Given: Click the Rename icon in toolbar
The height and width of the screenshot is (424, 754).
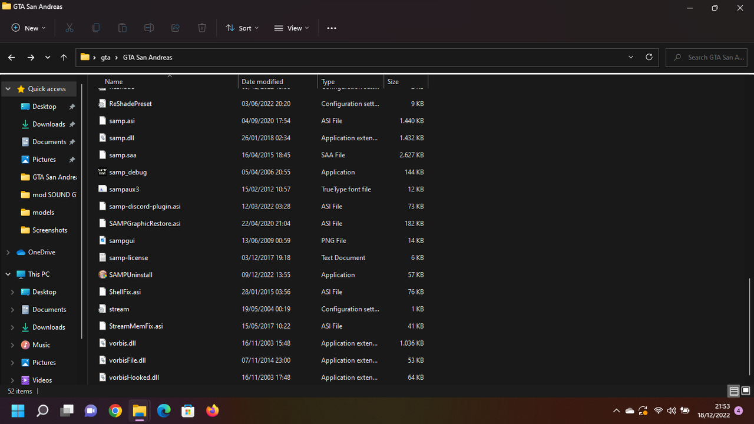Looking at the screenshot, I should pyautogui.click(x=149, y=28).
